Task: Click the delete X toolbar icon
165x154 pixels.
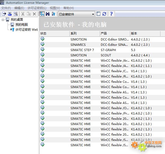Action: 35,14
